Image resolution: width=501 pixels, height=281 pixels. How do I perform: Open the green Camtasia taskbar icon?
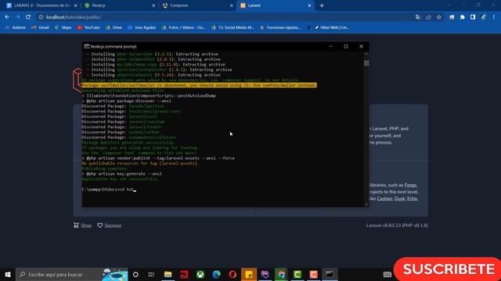(x=297, y=274)
